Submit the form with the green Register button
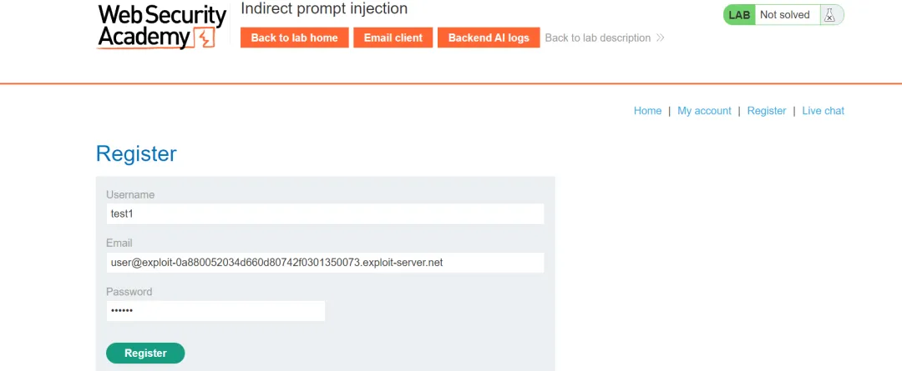The height and width of the screenshot is (371, 902). [x=145, y=353]
